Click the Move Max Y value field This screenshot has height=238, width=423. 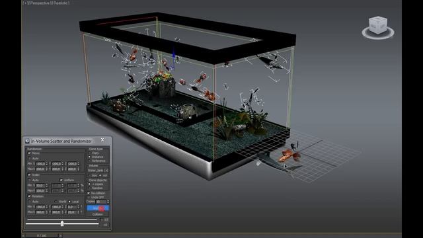[57, 169]
